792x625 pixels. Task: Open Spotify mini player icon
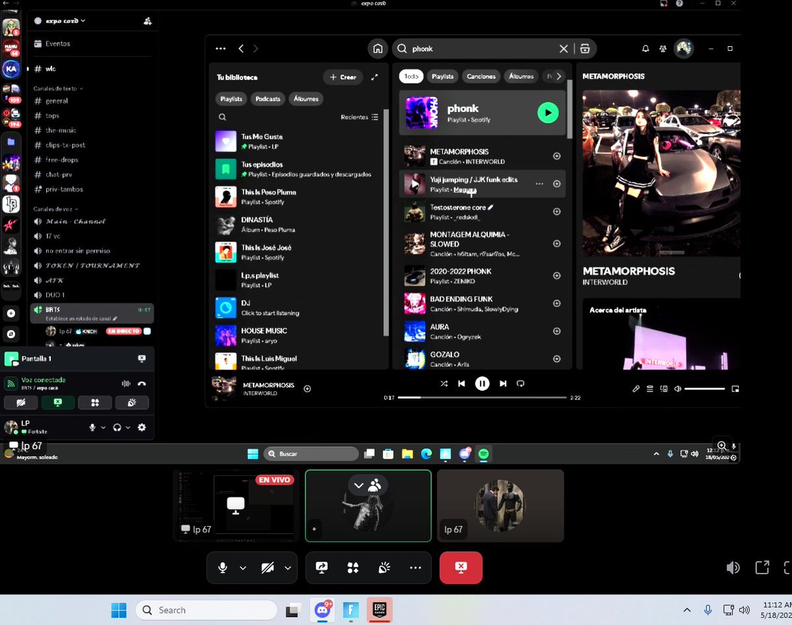pyautogui.click(x=735, y=389)
